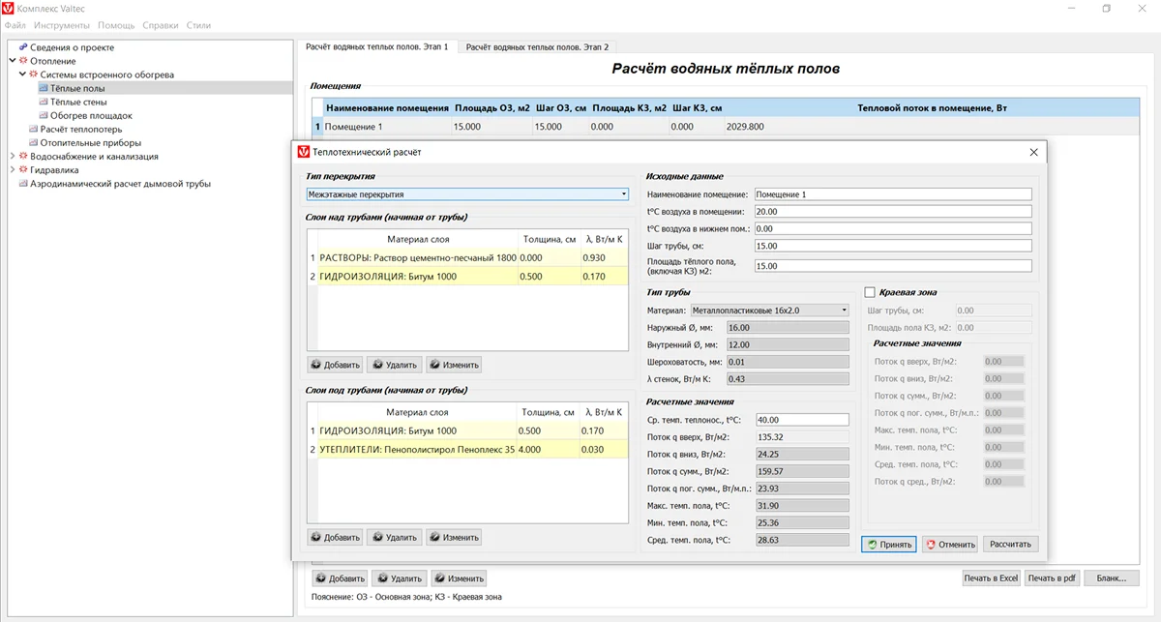The width and height of the screenshot is (1161, 622).
Task: Click Удалить under the rooms table in main window
Action: (399, 578)
